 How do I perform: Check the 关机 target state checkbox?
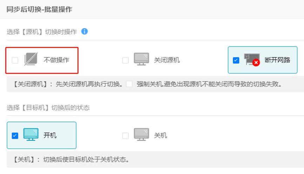pos(126,135)
